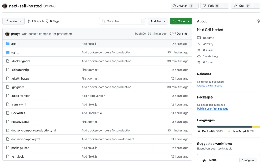Image resolution: width=264 pixels, height=162 pixels.
Task: Click the nginx folder icon
Action: tap(8, 52)
